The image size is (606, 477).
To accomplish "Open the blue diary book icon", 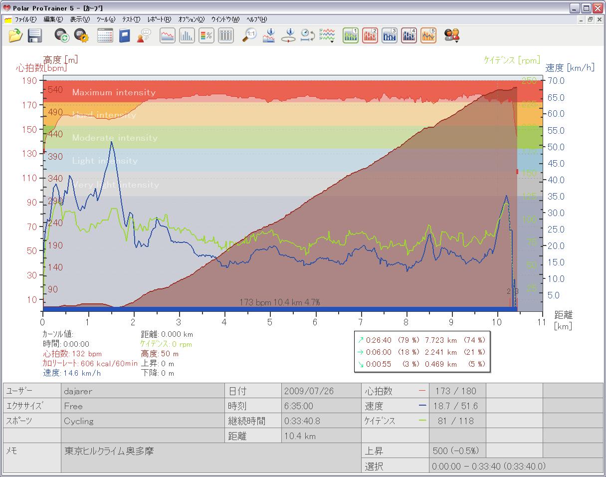I will click(x=124, y=35).
